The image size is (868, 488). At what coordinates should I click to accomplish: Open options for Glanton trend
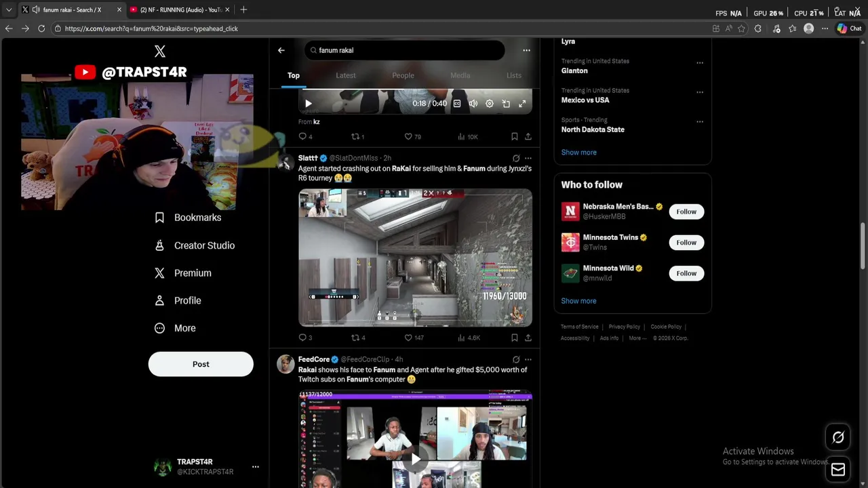(699, 63)
